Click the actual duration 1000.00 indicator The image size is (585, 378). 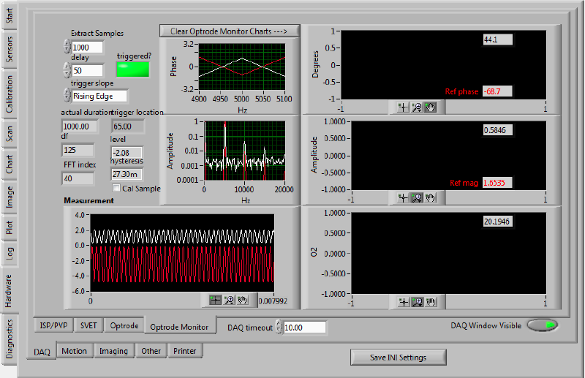click(x=80, y=126)
